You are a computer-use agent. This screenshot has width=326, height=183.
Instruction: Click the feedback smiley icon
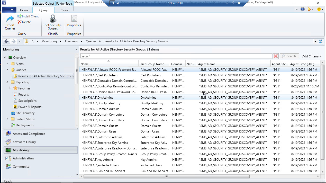pos(319,9)
